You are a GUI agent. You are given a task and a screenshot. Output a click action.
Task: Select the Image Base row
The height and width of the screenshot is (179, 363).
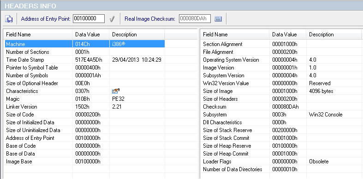pos(85,162)
